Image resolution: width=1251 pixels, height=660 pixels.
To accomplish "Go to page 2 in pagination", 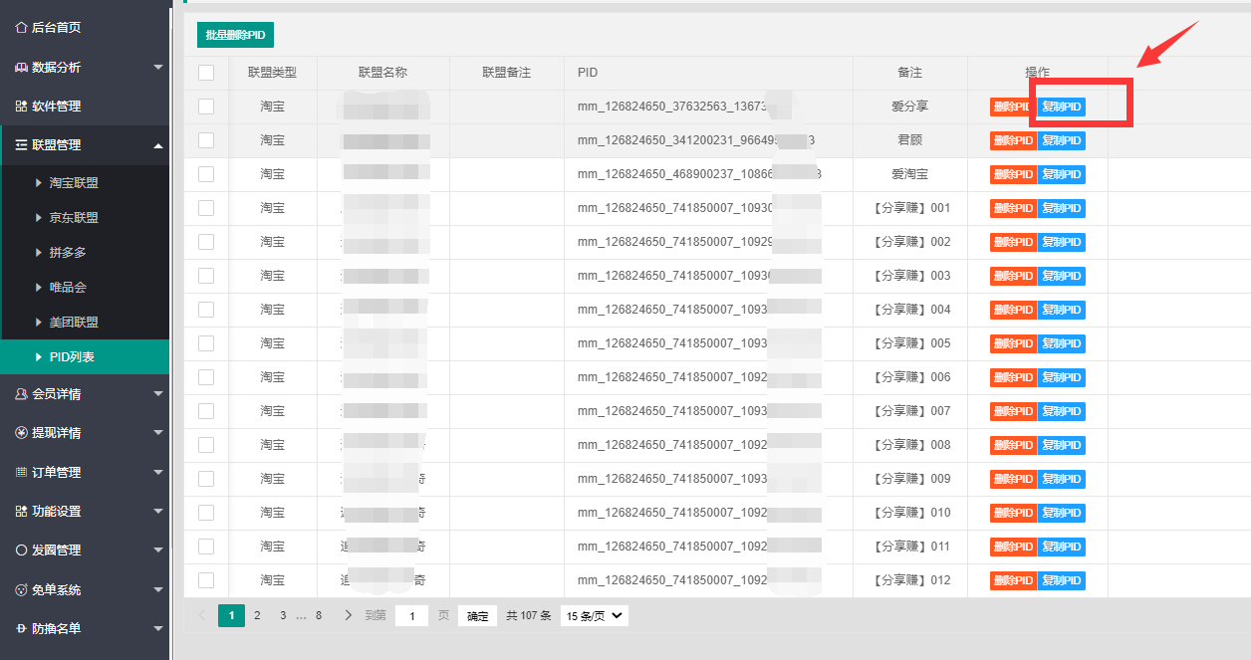I will click(x=257, y=615).
